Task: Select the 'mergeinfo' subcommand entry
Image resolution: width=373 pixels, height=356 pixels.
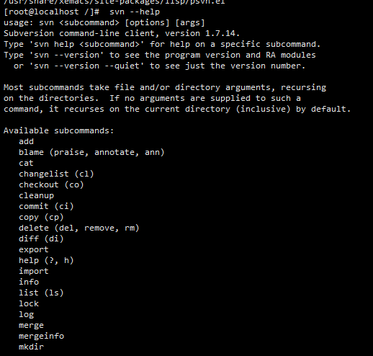Action: tap(42, 336)
